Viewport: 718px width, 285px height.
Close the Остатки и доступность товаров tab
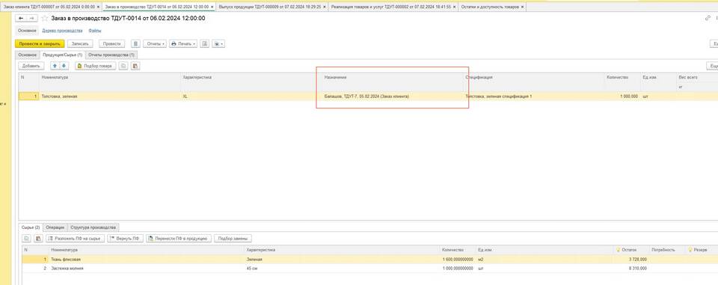click(x=522, y=7)
